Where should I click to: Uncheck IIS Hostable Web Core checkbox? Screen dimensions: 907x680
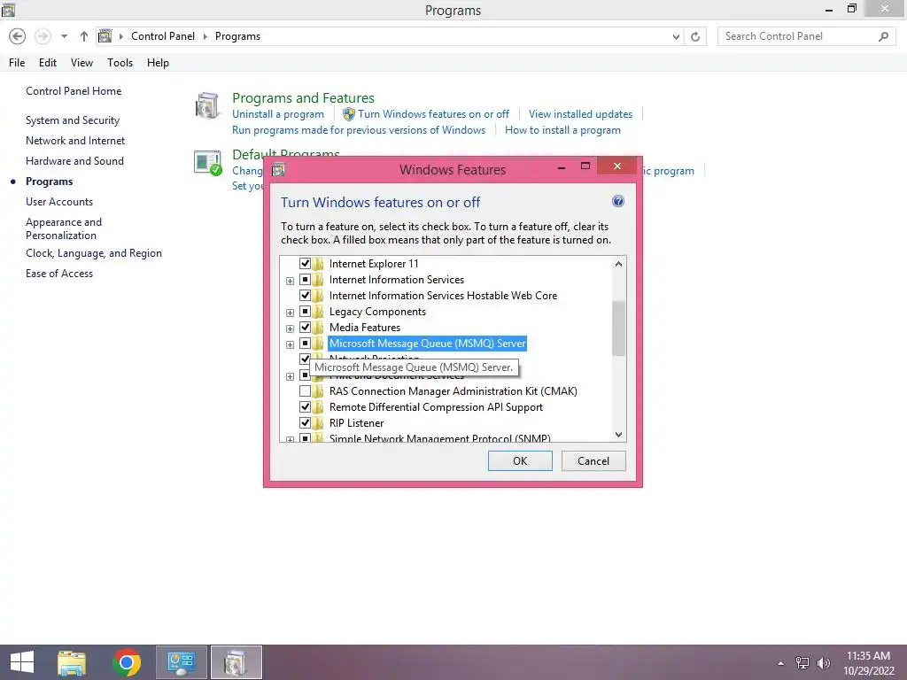coord(305,296)
